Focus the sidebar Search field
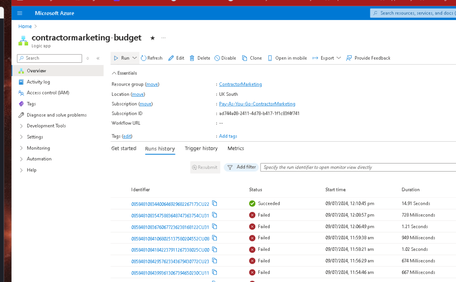This screenshot has width=456, height=282. click(x=50, y=58)
